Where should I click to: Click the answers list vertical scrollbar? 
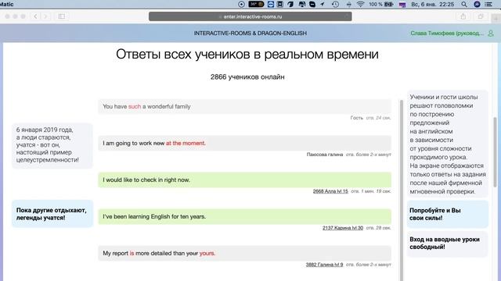tap(402, 190)
